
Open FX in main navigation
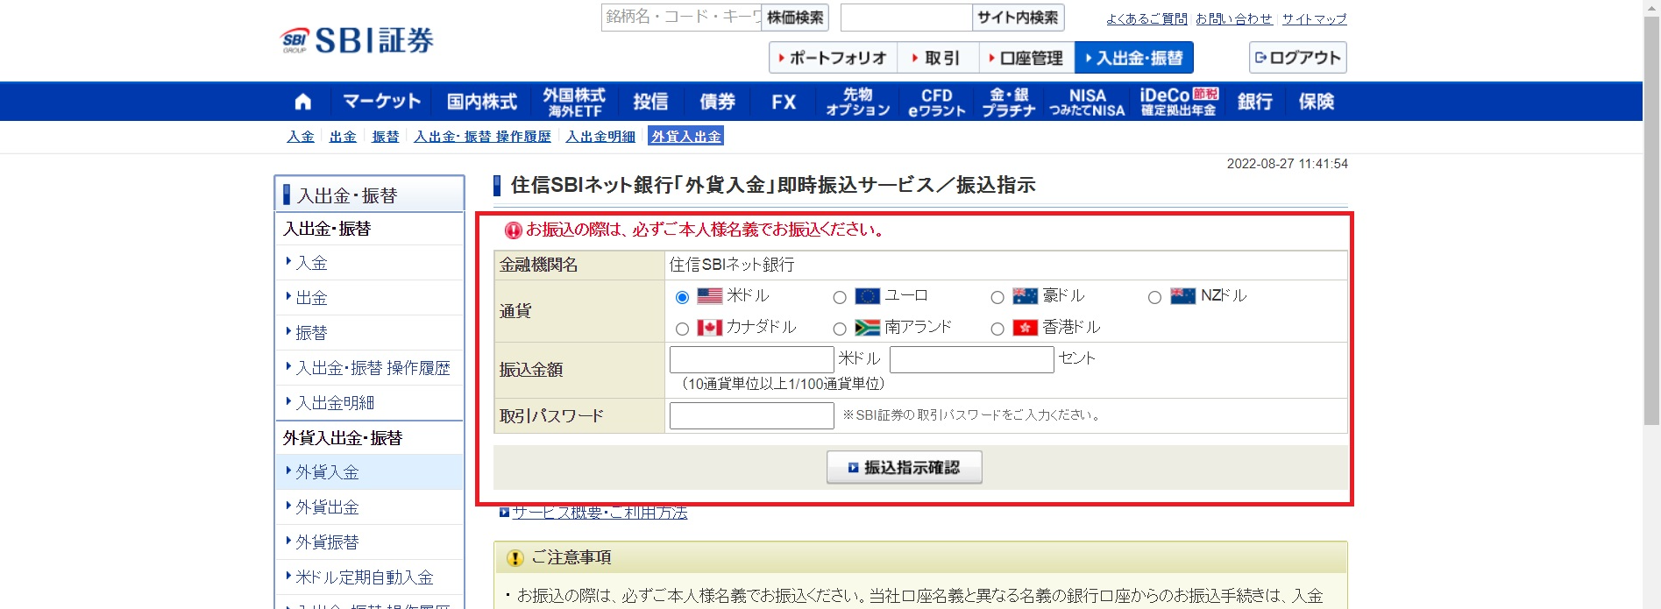784,102
